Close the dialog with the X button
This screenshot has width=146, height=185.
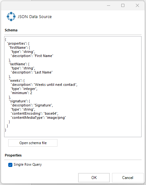[x=137, y=5]
